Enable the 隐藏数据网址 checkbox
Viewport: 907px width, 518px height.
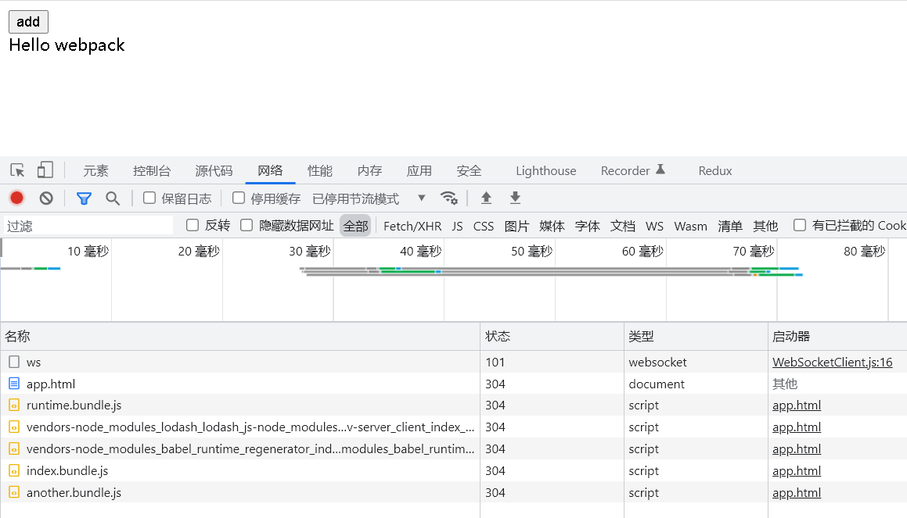click(247, 225)
